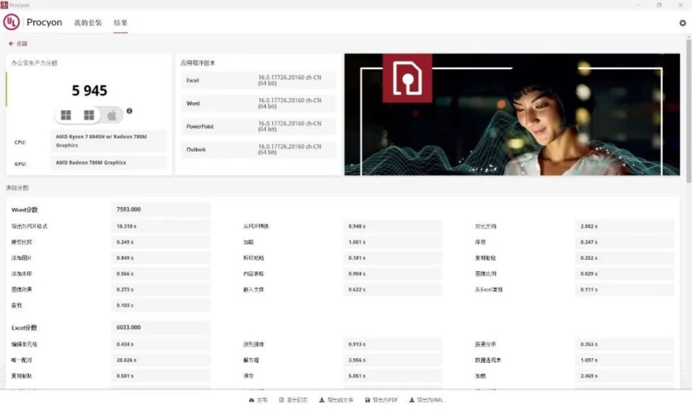The height and width of the screenshot is (410, 692).
Task: Click the Excel分数 label
Action: pos(25,328)
